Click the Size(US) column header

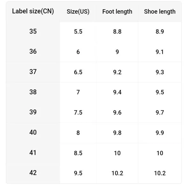(78, 11)
